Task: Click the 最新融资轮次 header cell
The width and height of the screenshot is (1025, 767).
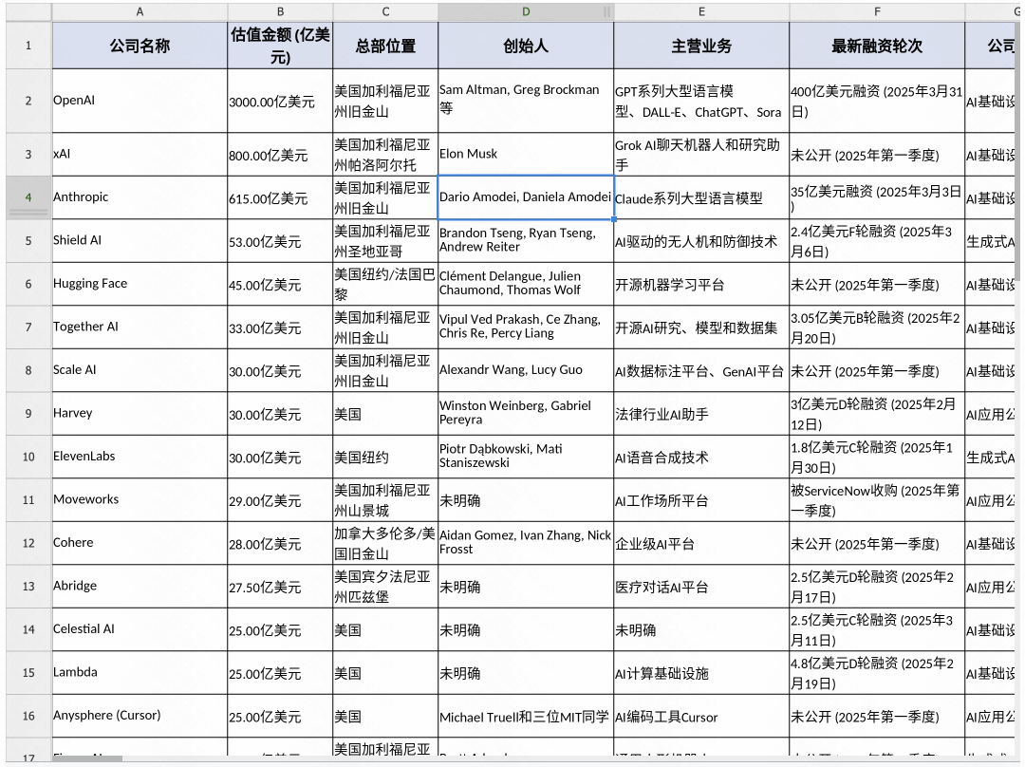Action: coord(877,46)
